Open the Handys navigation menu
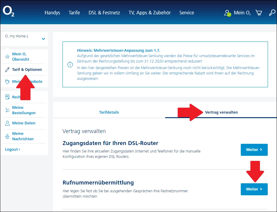 point(52,13)
